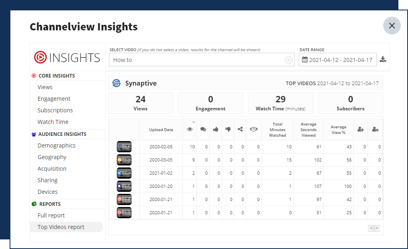Screen dimensions: 408x249
Task: Go to next table page arrow
Action: click(x=377, y=228)
